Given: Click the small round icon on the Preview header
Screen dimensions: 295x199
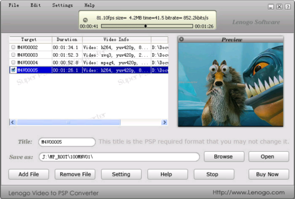Looking at the screenshot, I should coord(181,39).
